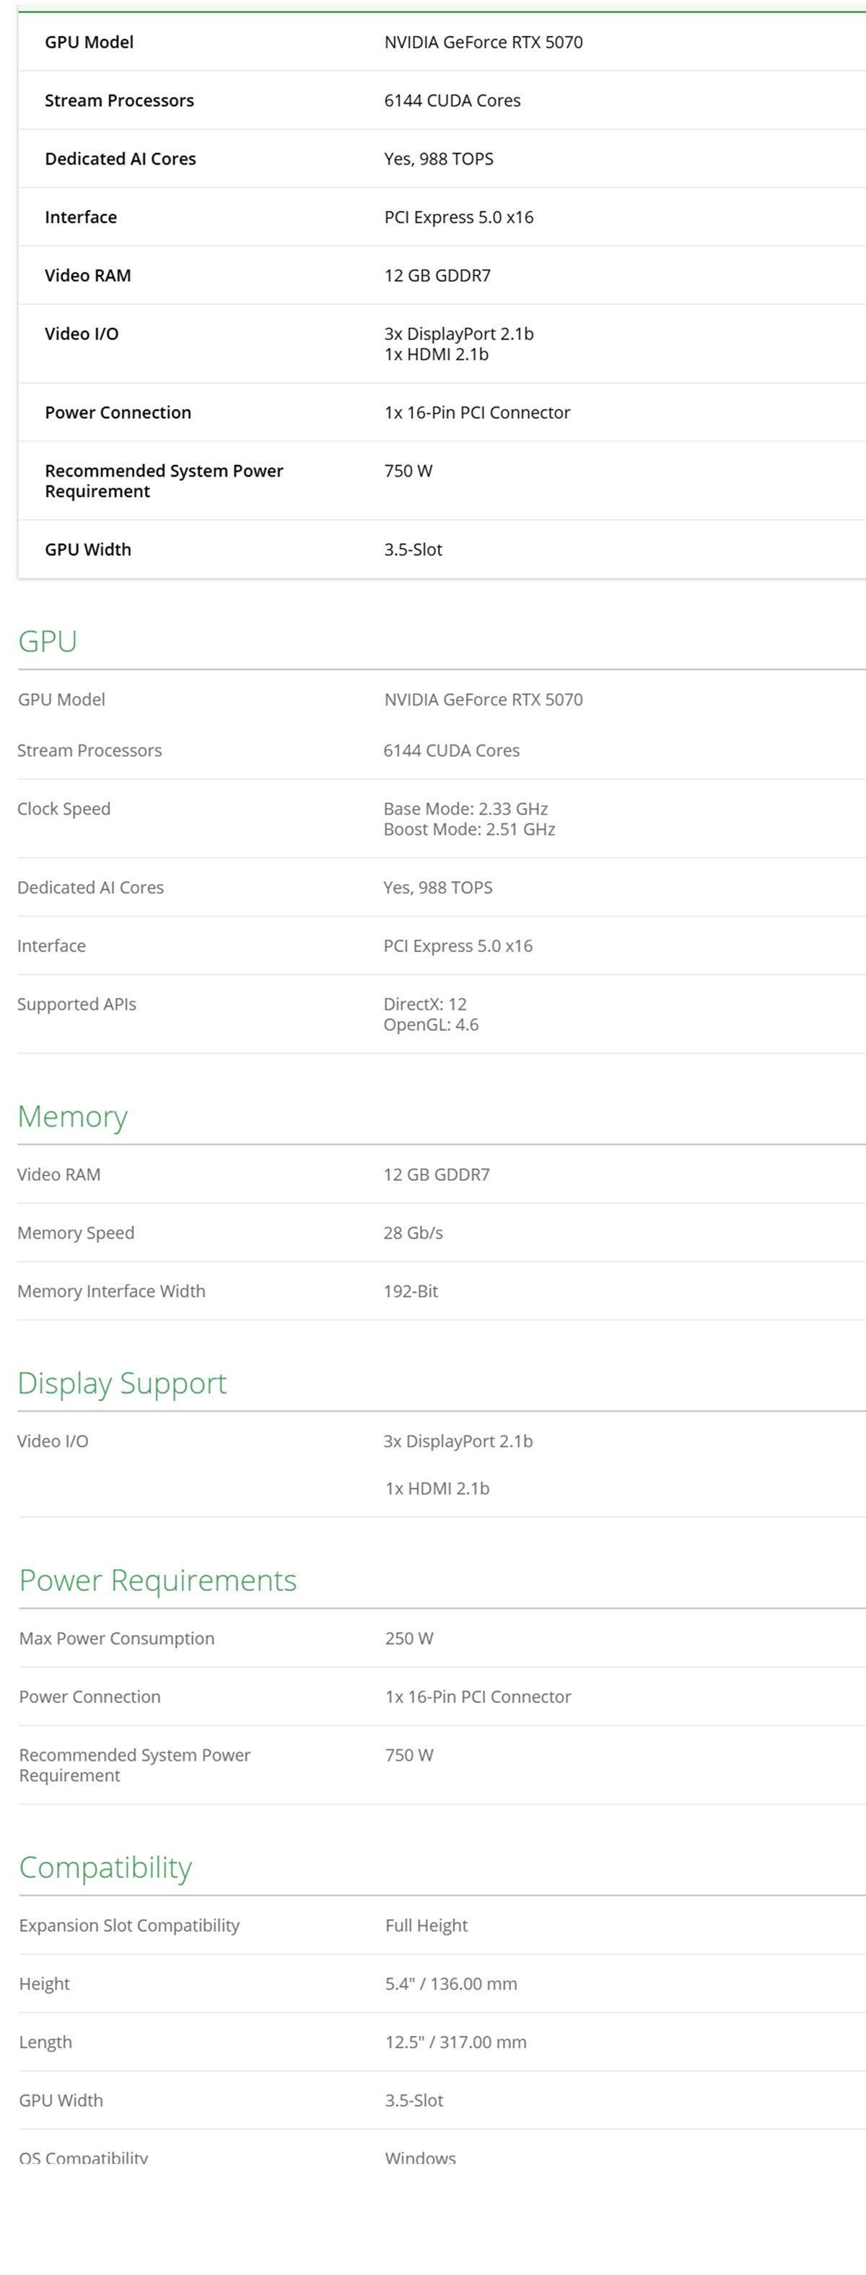
Task: Select the '28 Gb/s' memory speed value
Action: [413, 1233]
